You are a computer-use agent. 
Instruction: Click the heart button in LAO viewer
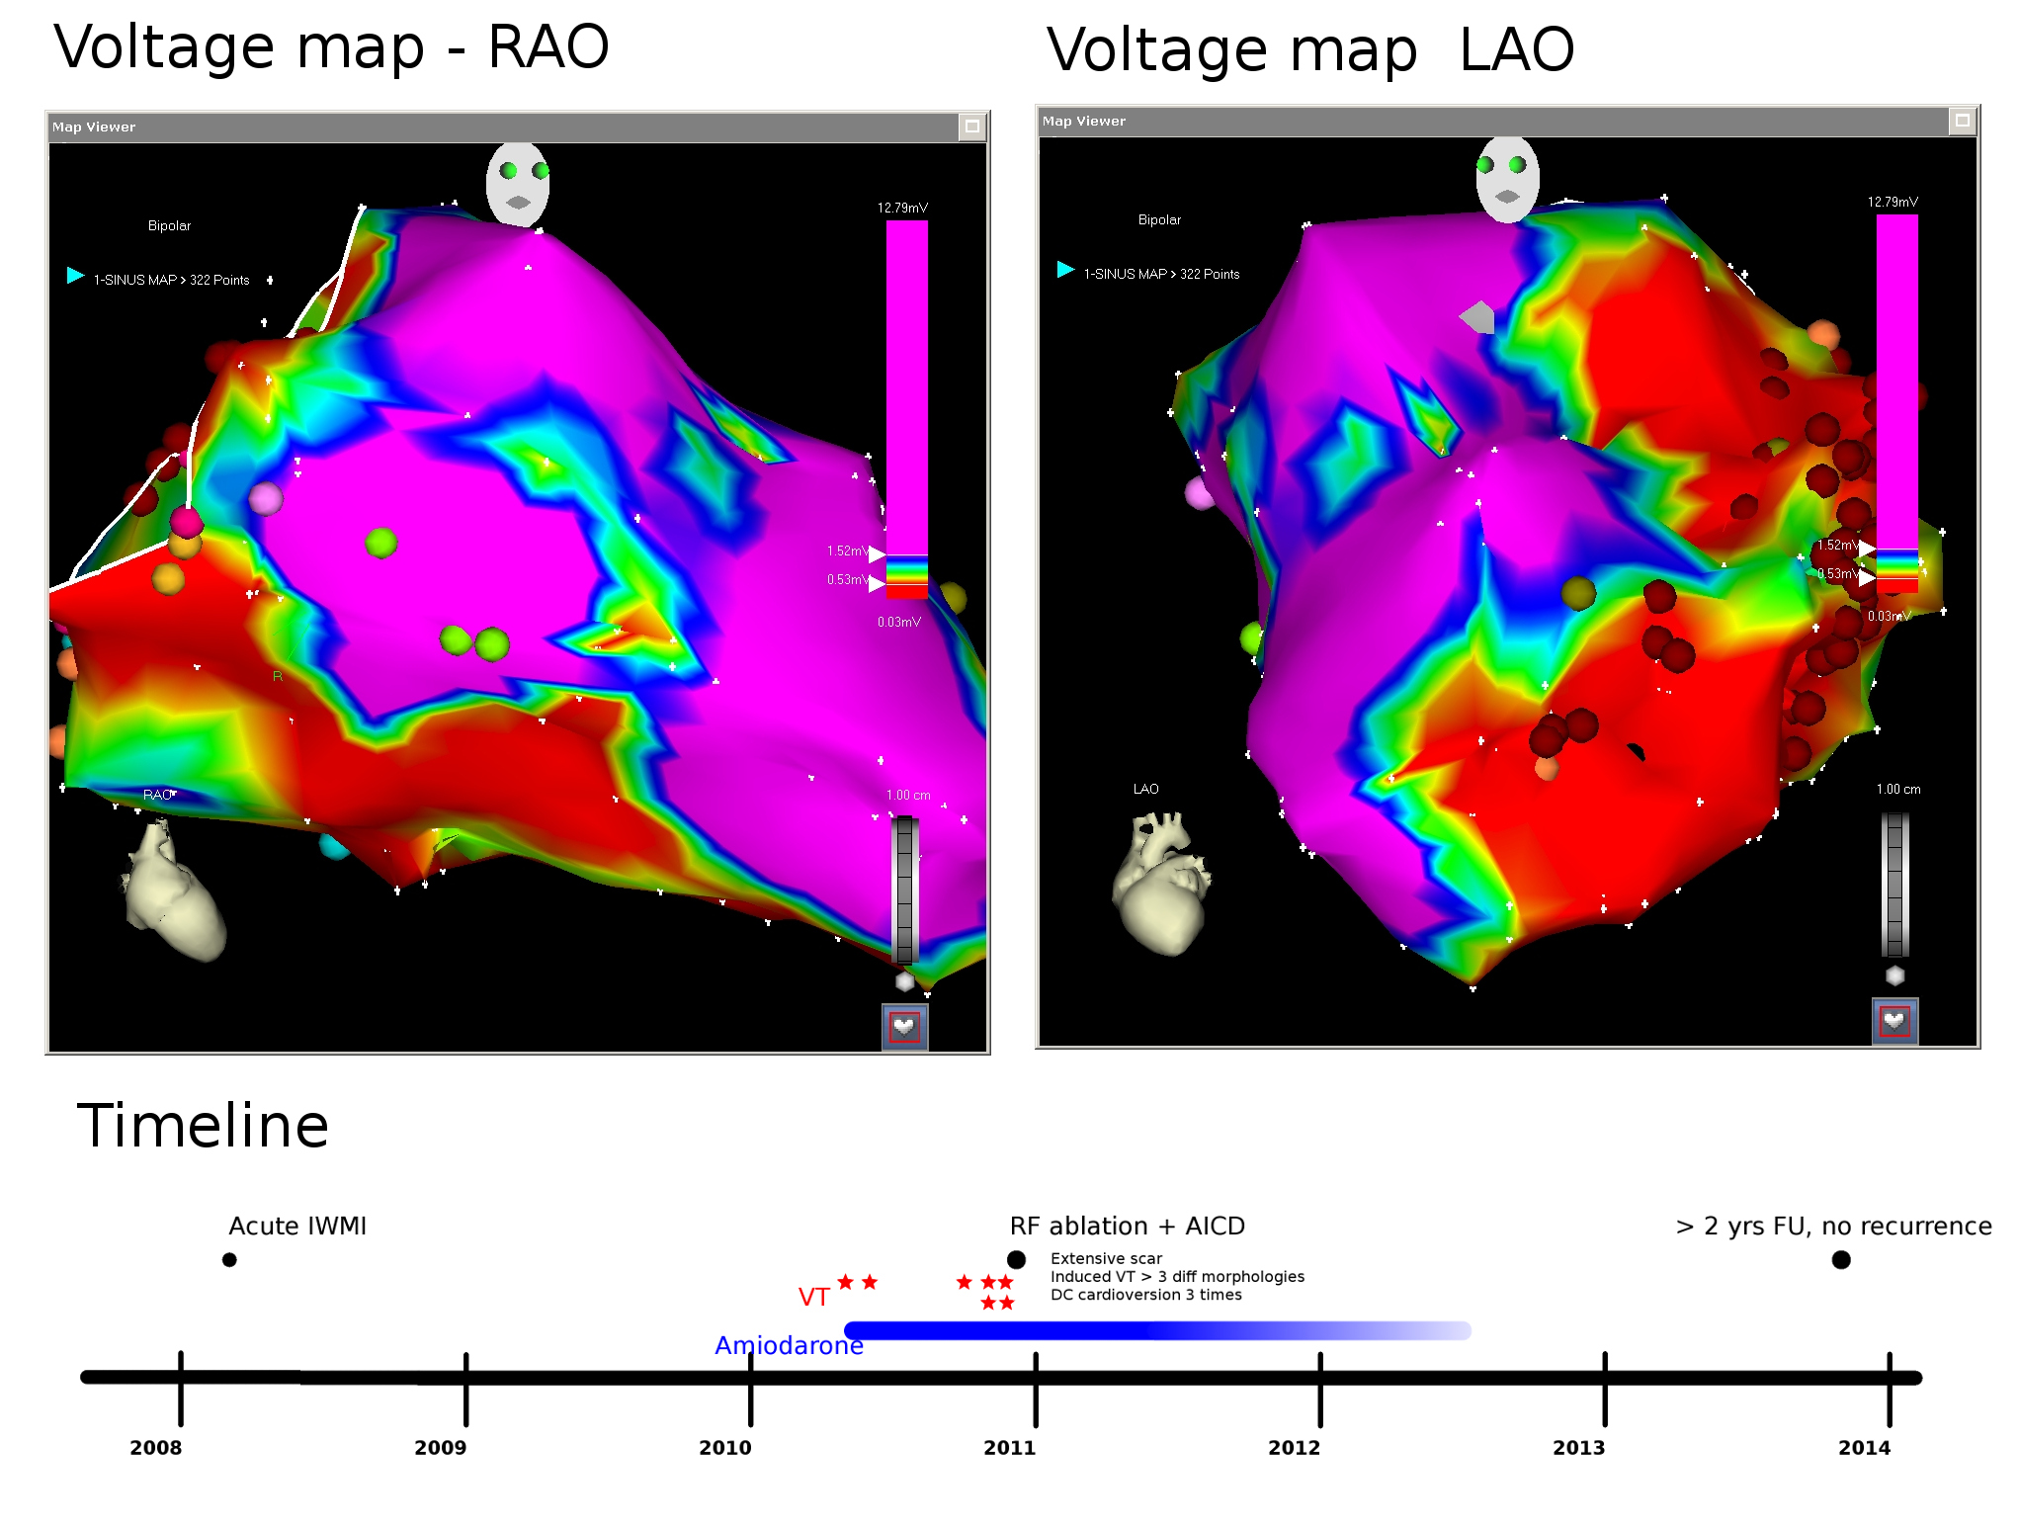pyautogui.click(x=1894, y=1021)
